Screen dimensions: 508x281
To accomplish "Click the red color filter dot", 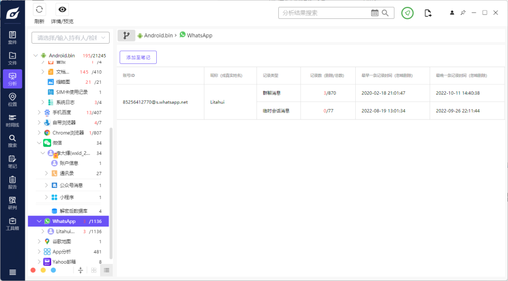I will click(x=33, y=270).
